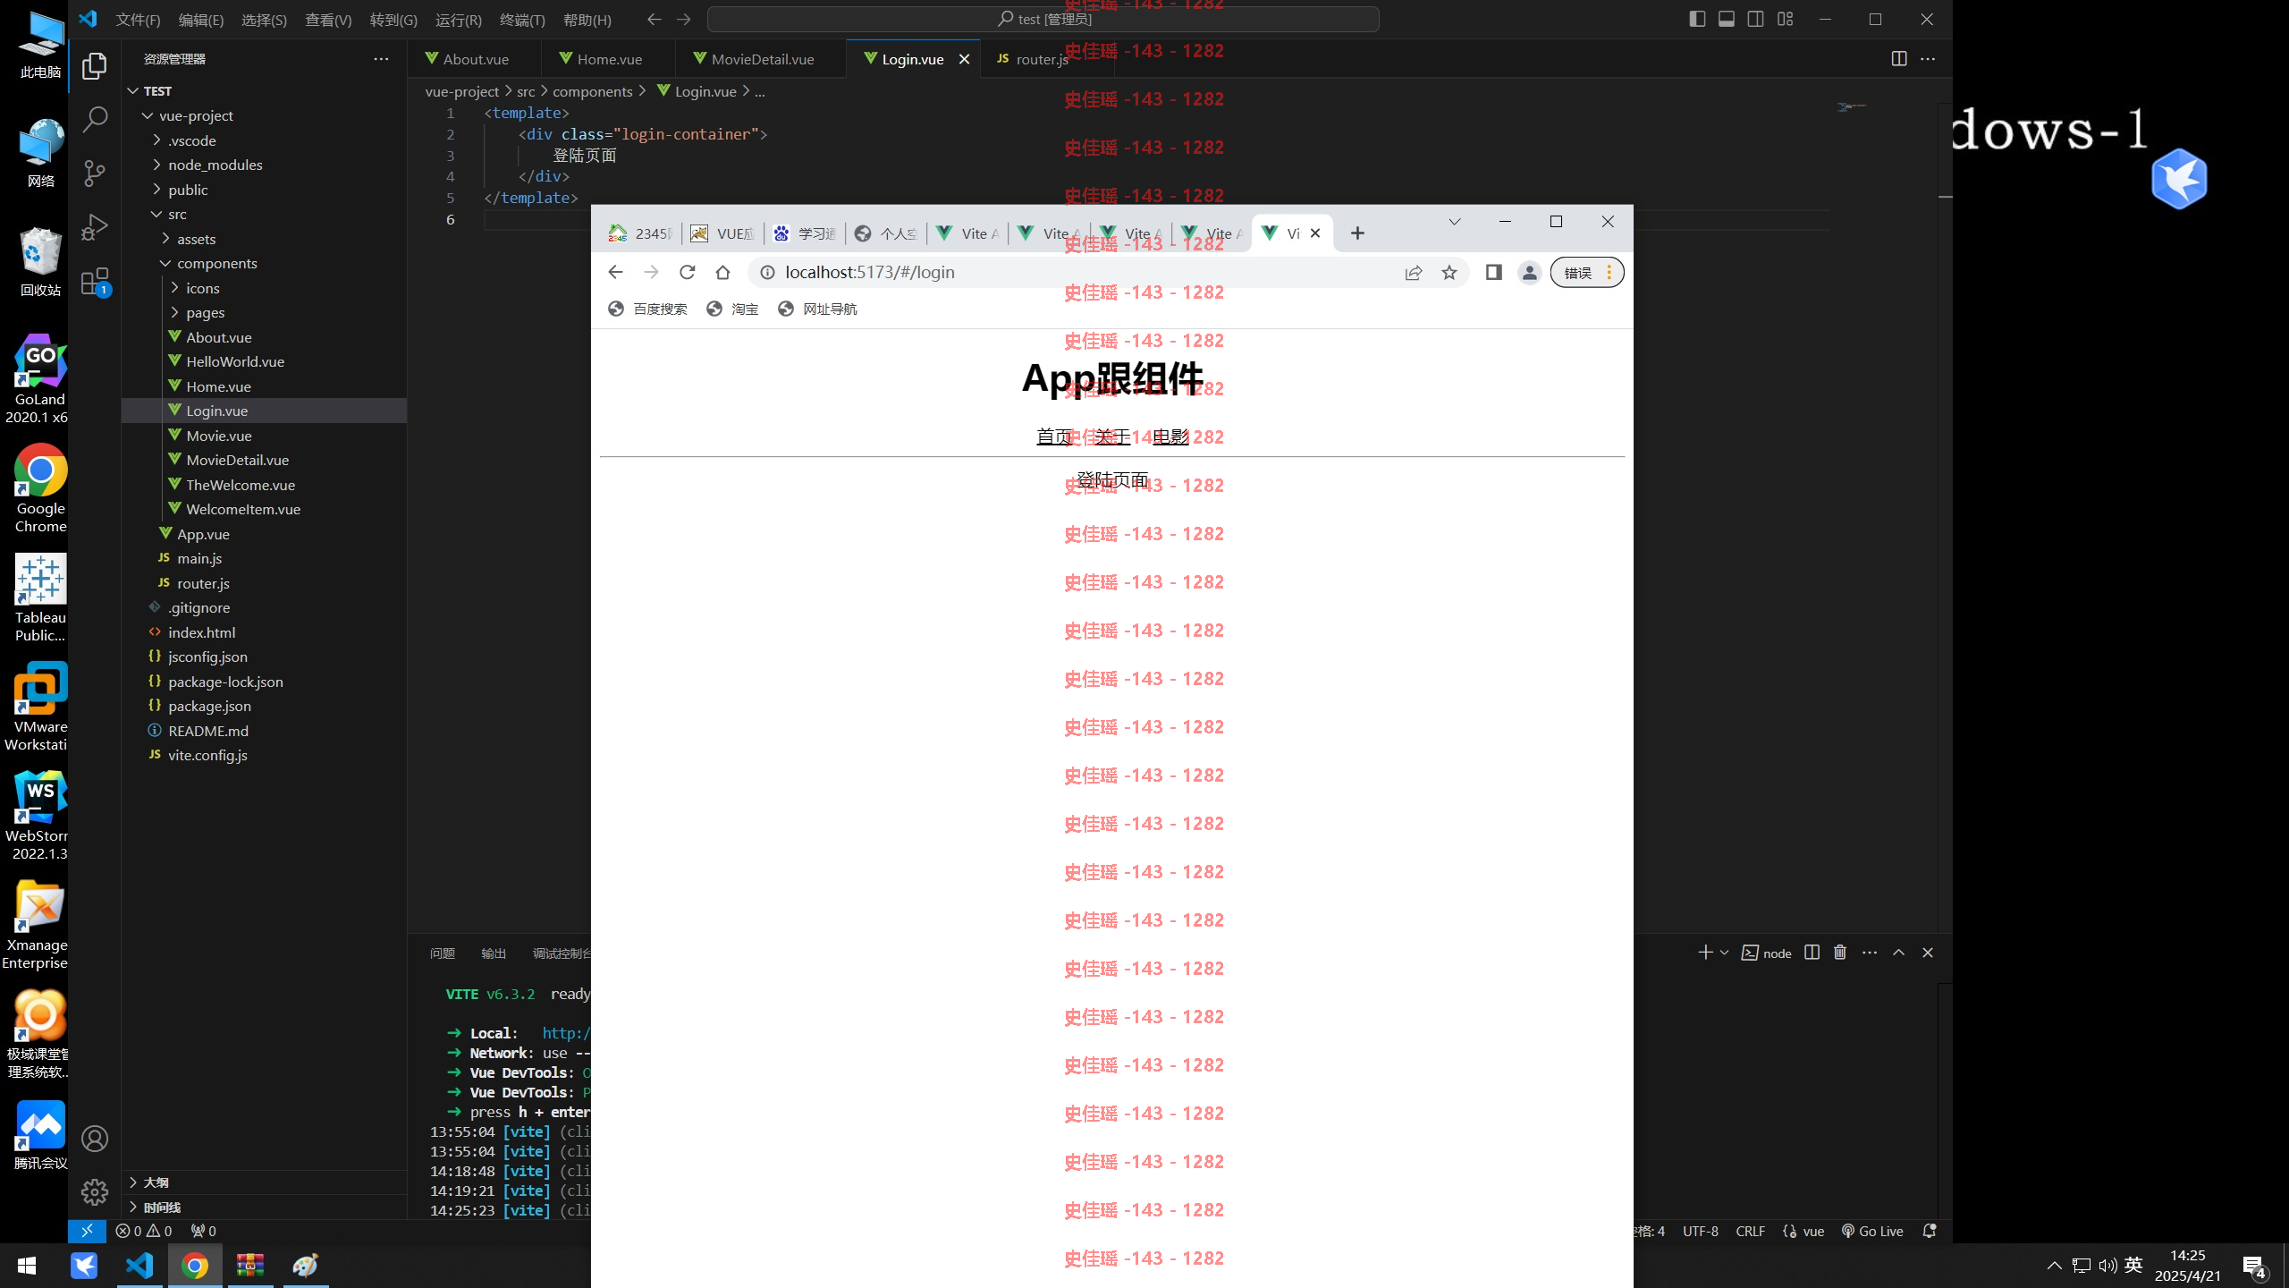This screenshot has height=1288, width=2289.
Task: Open Run and Debug view
Action: point(95,226)
